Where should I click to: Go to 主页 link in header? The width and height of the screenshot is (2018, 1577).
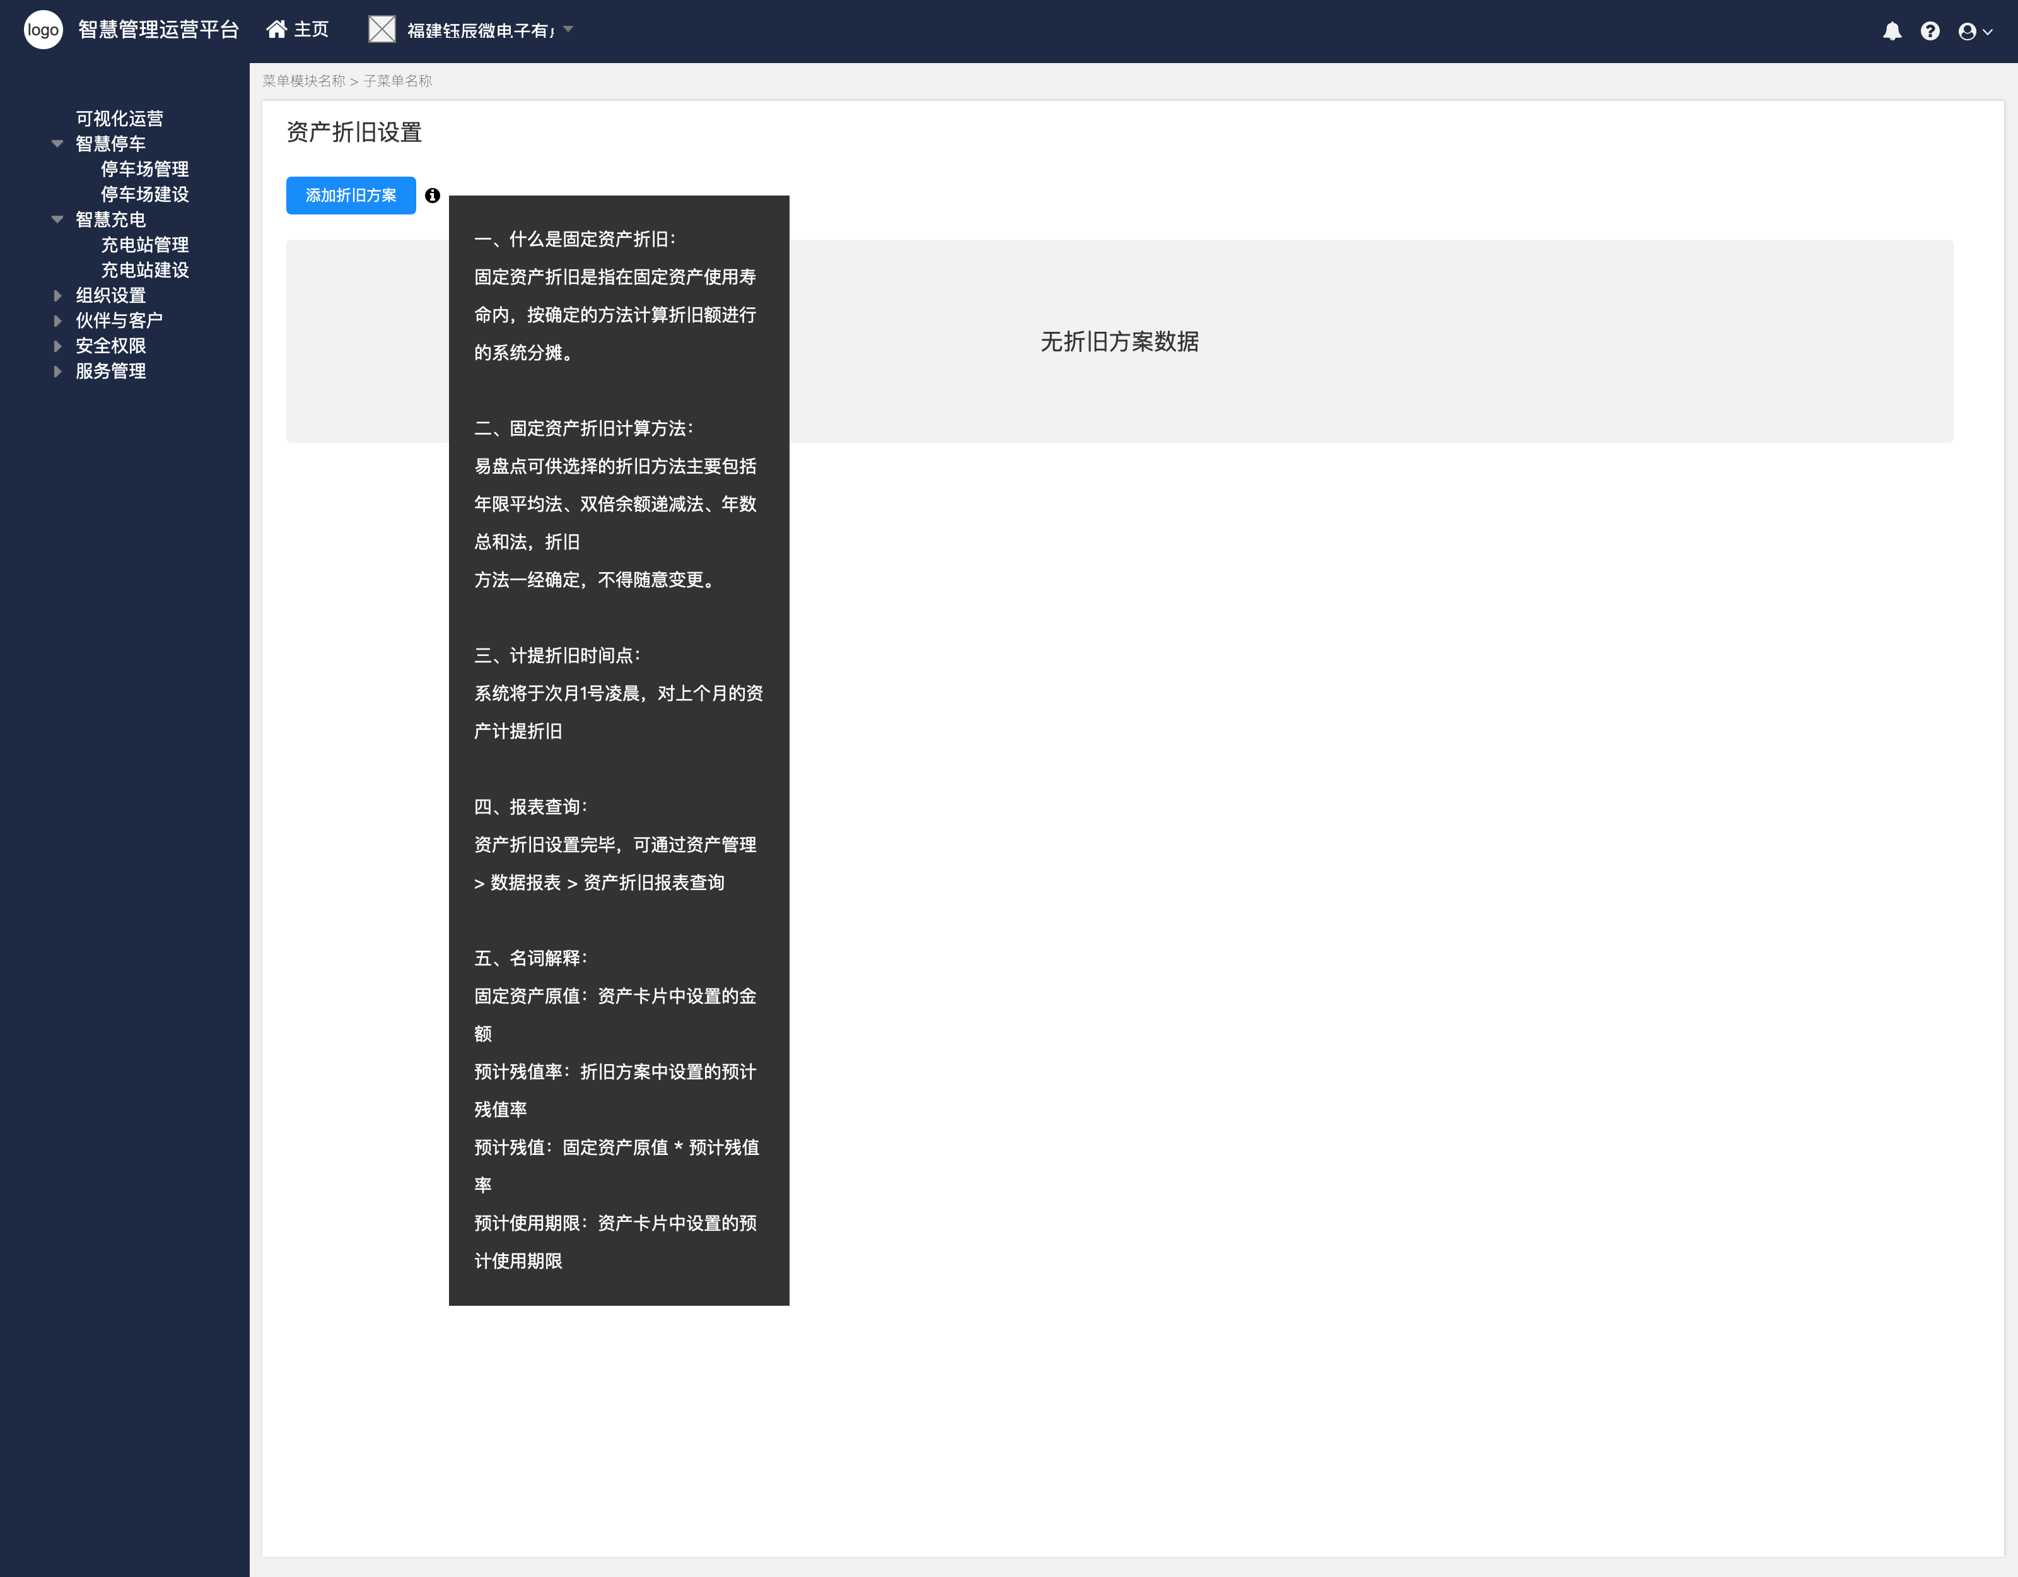pyautogui.click(x=312, y=30)
